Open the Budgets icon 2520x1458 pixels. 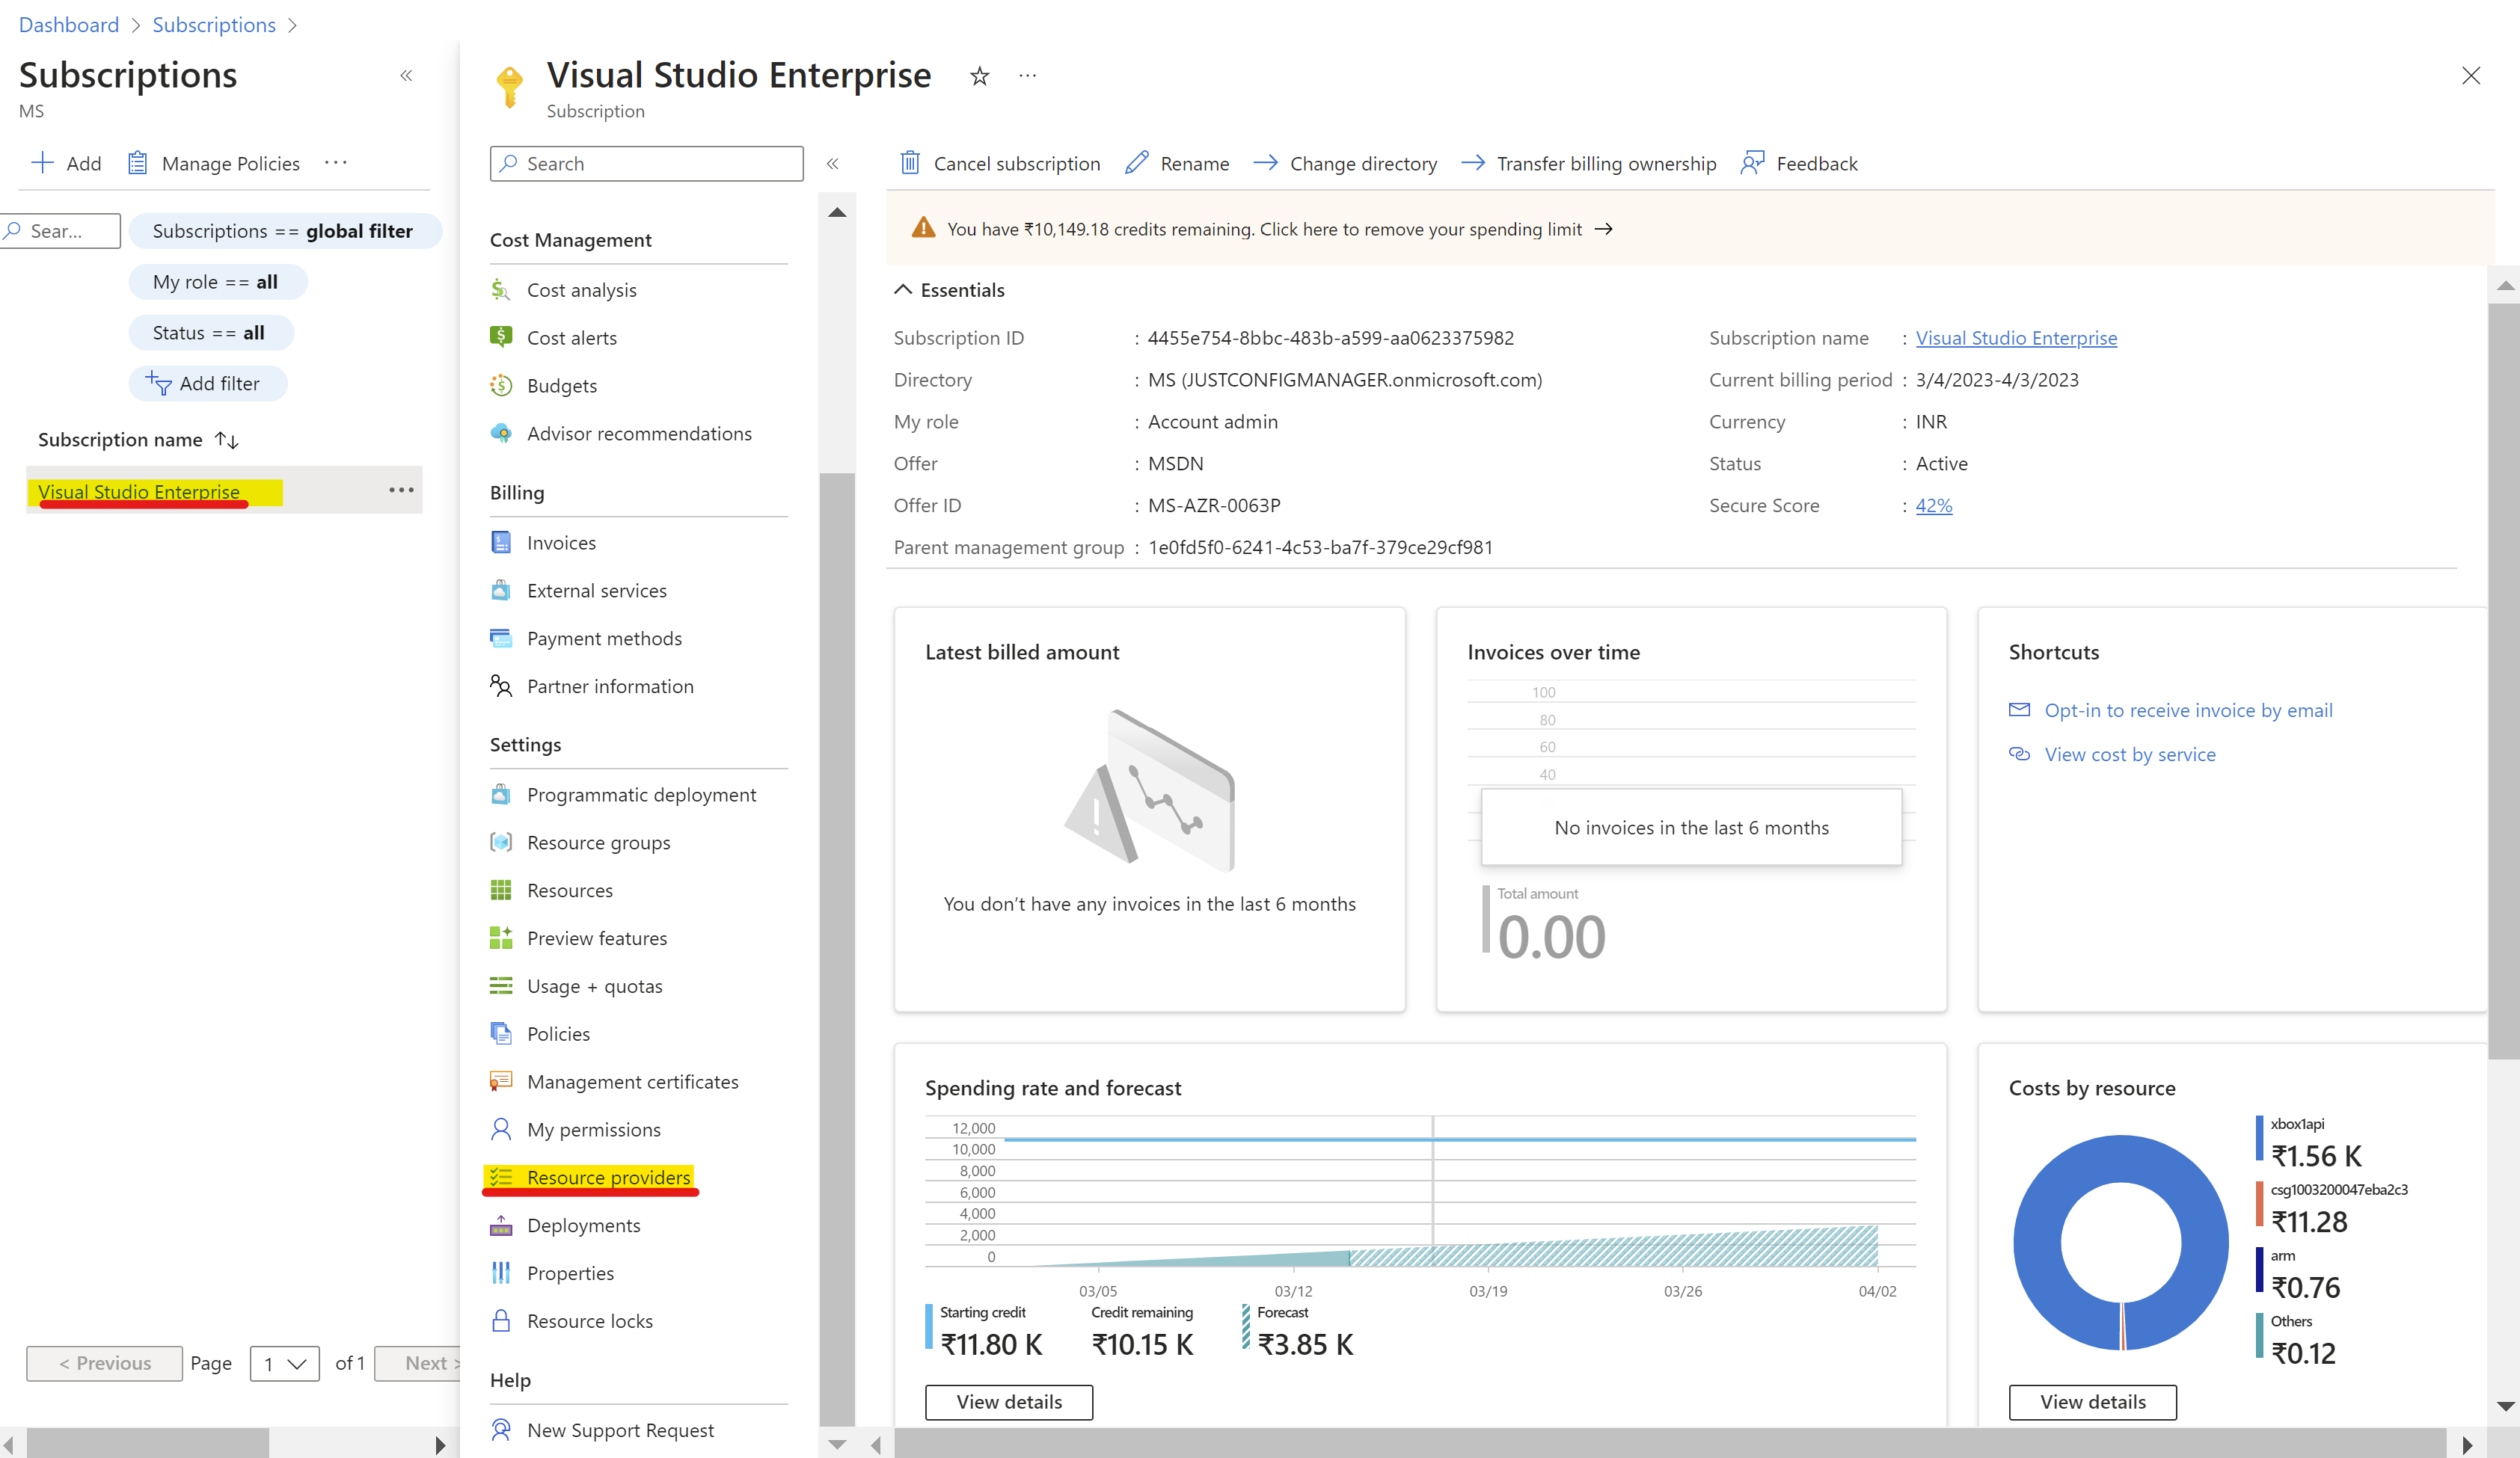(x=501, y=386)
